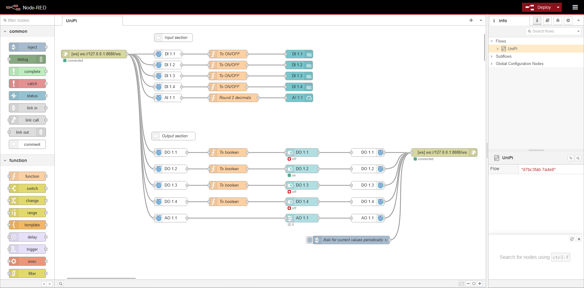Select the exec palette node
The height and width of the screenshot is (288, 584).
[x=27, y=261]
